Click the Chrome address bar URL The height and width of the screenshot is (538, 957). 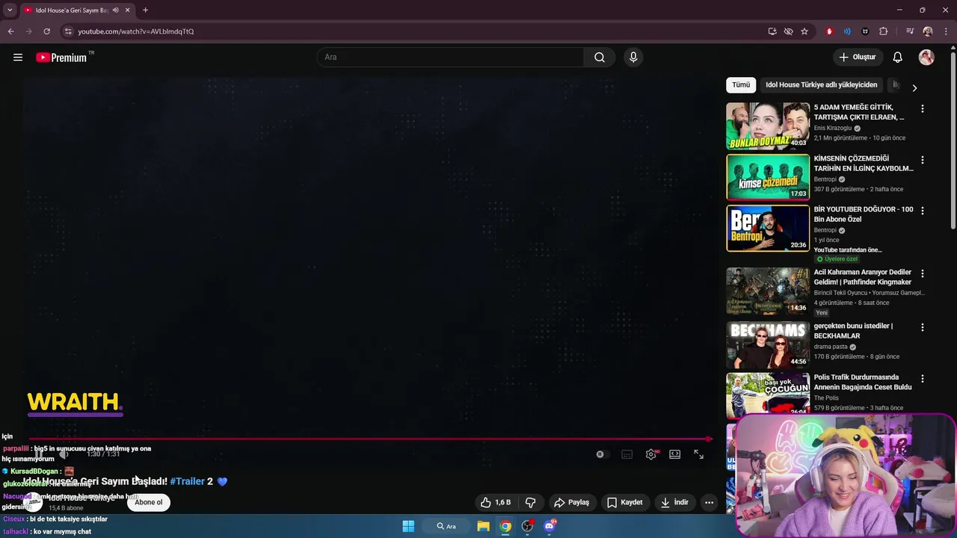coord(136,31)
